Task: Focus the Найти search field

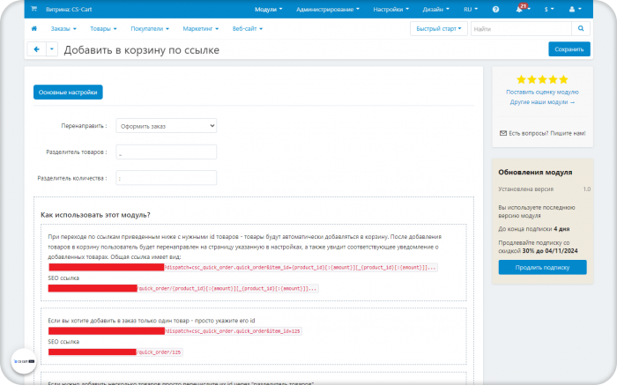Action: [x=521, y=28]
